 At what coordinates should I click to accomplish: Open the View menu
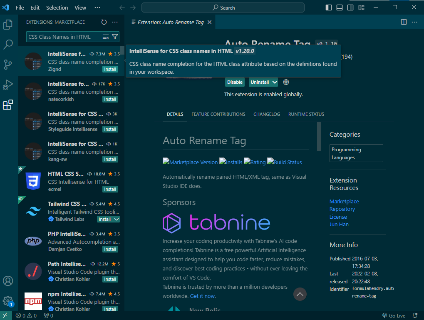[80, 7]
